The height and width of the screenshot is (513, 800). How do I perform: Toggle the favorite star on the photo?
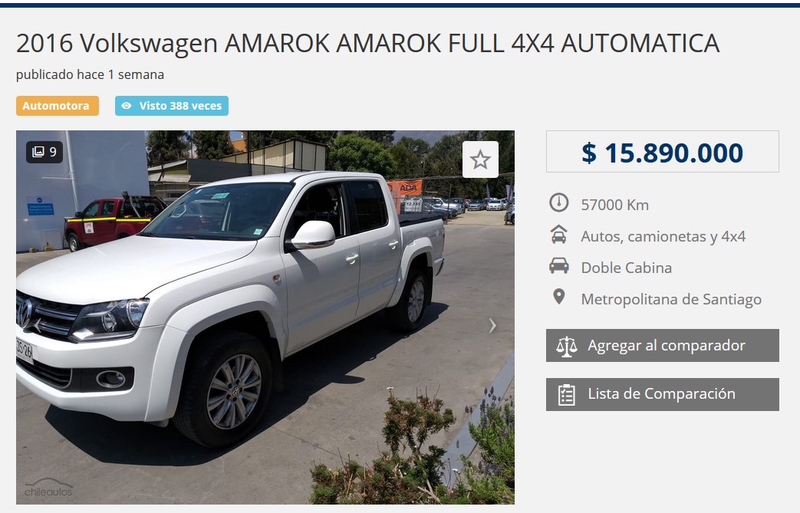click(480, 159)
